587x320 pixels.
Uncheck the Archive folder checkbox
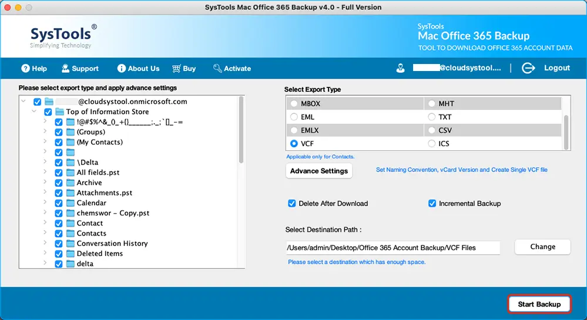(59, 183)
